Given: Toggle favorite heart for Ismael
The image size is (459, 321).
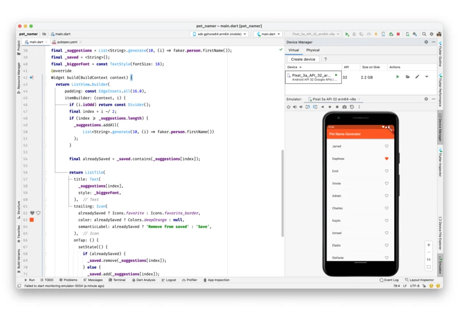Looking at the screenshot, I should click(x=386, y=233).
